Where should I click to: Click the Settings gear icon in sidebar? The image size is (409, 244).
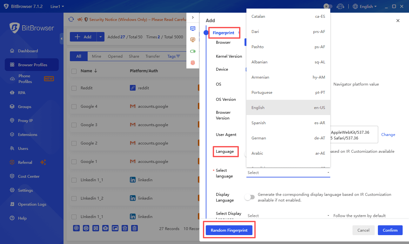[12, 190]
